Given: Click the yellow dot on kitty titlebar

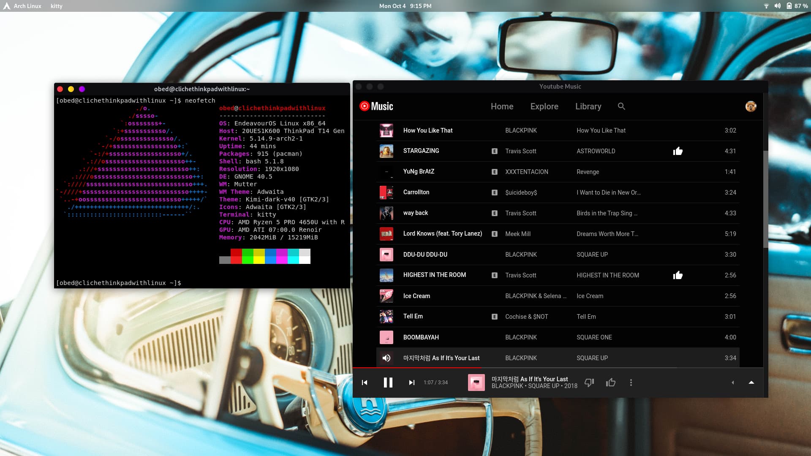Looking at the screenshot, I should coord(71,89).
